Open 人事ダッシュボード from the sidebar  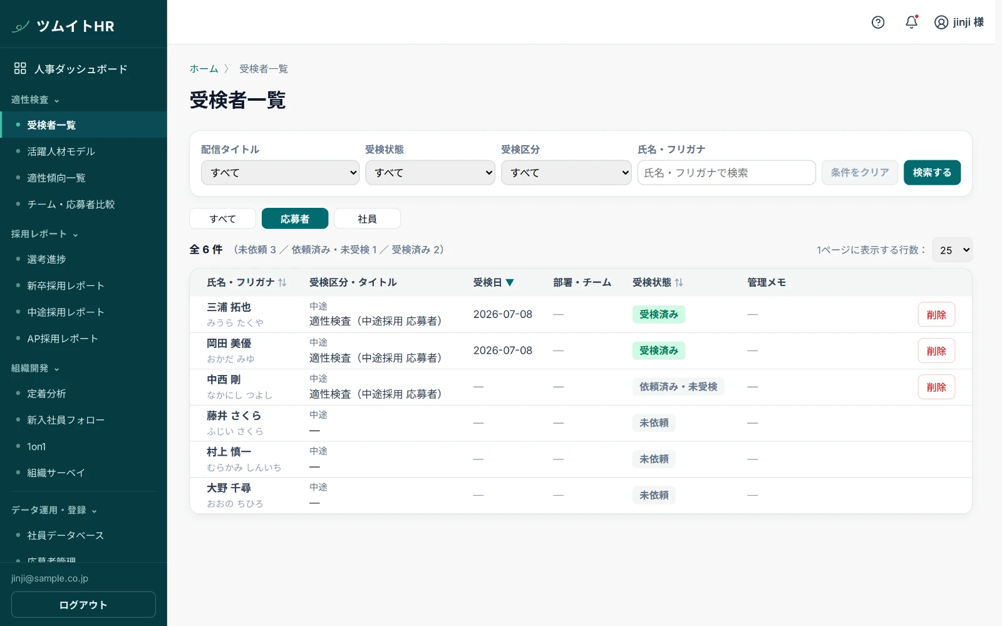(71, 69)
